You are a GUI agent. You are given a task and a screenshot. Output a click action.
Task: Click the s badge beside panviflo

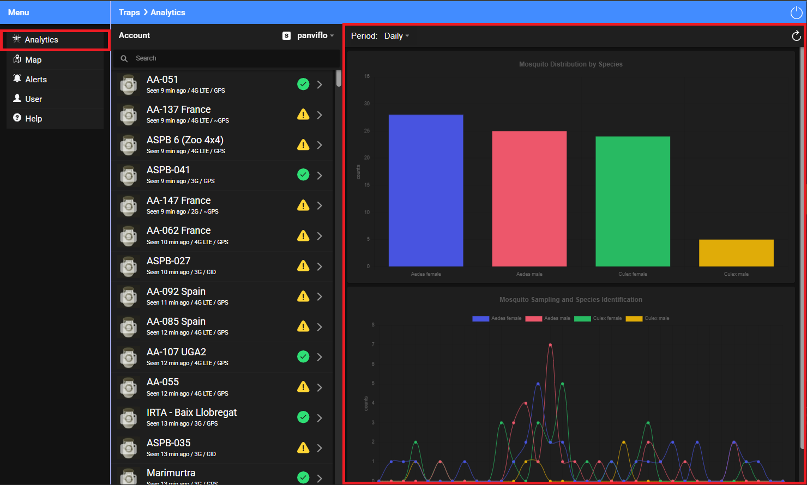click(x=287, y=35)
